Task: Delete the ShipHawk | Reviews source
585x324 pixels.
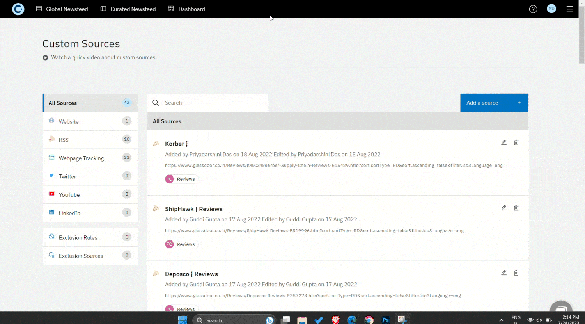Action: (x=516, y=208)
